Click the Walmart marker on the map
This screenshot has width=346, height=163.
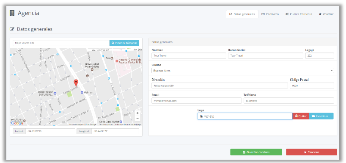pos(82,92)
